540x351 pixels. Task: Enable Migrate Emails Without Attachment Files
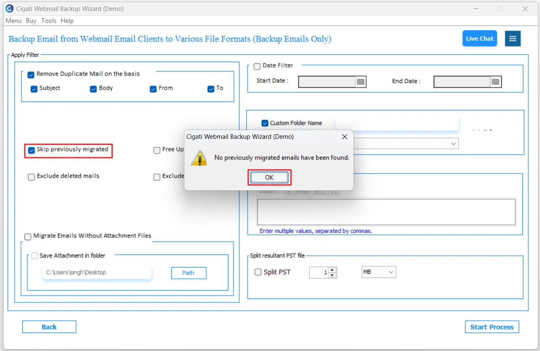(x=28, y=237)
